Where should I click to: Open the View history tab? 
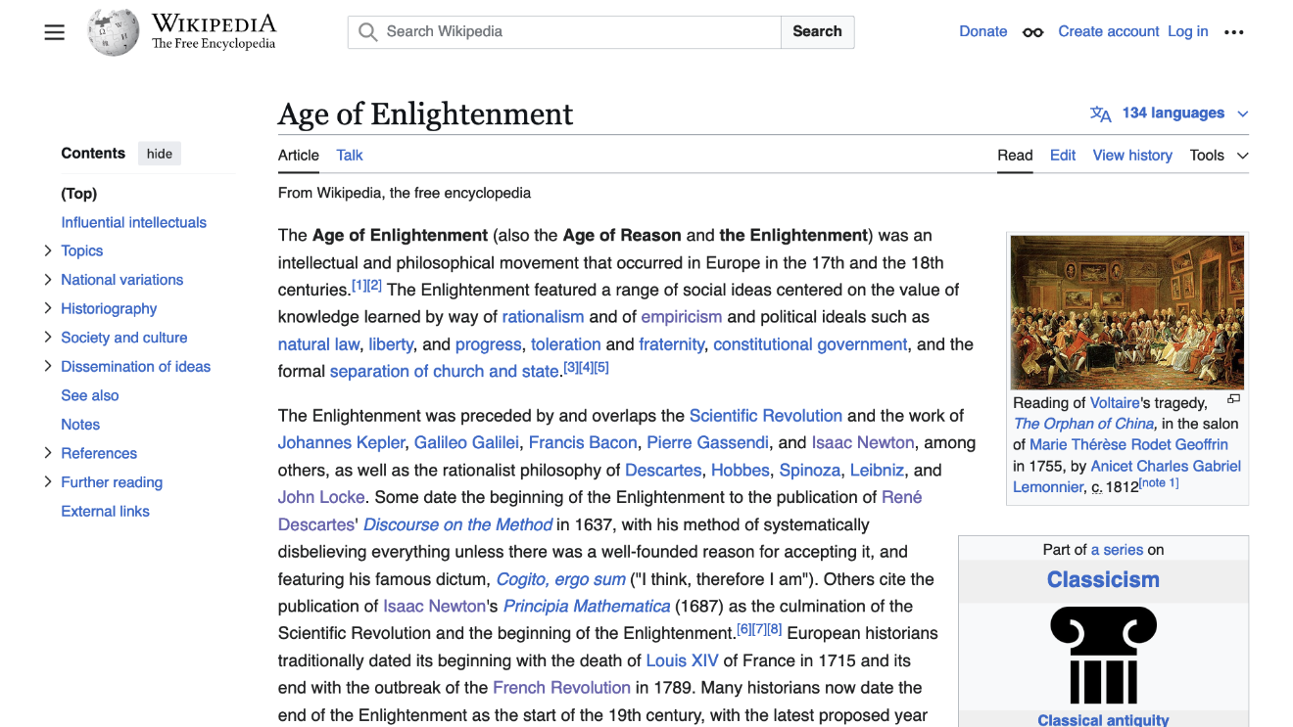(1132, 156)
